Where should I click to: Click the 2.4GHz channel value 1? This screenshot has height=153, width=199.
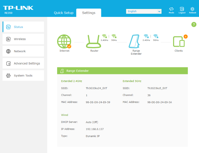[x=87, y=95]
